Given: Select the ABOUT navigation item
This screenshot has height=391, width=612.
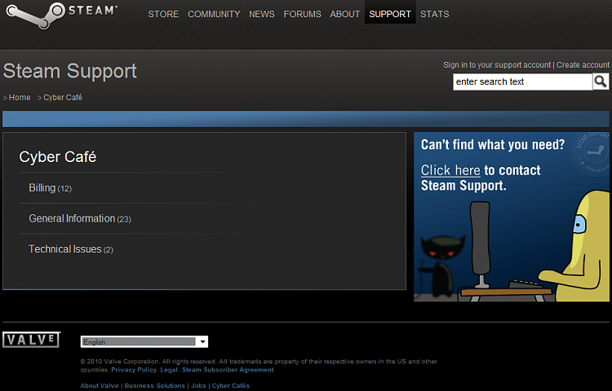Looking at the screenshot, I should pos(344,14).
